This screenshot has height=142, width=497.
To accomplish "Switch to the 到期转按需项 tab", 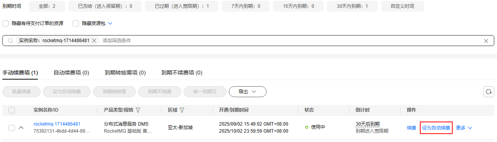I will point(125,73).
